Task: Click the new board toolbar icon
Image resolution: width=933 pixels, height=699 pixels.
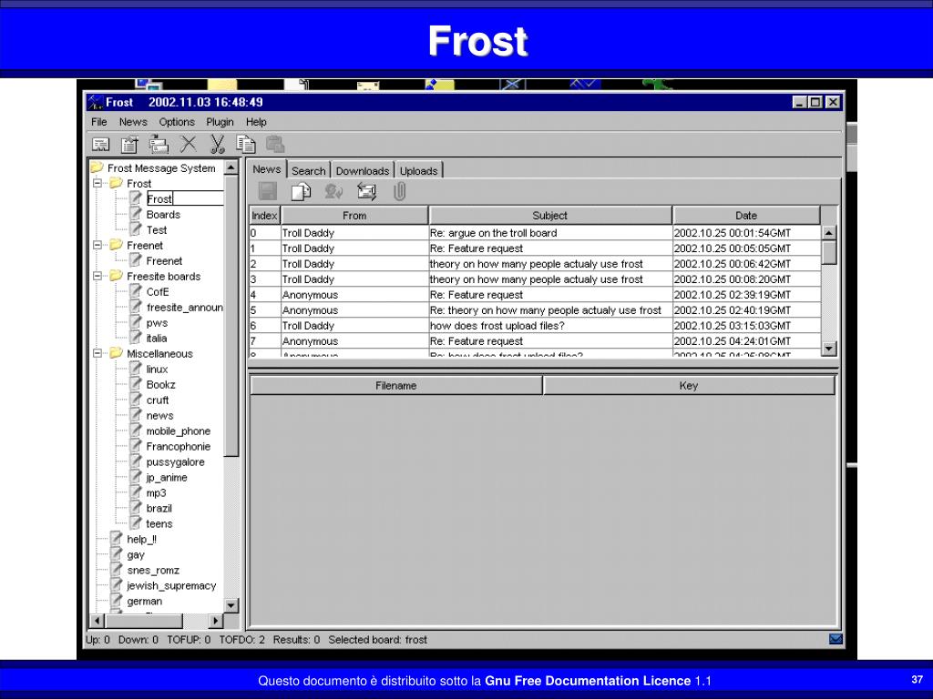Action: (x=100, y=145)
